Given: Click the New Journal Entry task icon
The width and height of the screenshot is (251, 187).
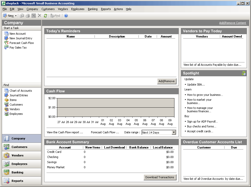Looking at the screenshot, I should [x=6, y=38].
